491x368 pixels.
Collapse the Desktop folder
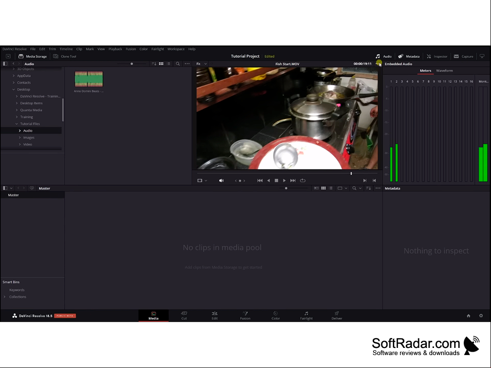pyautogui.click(x=13, y=89)
